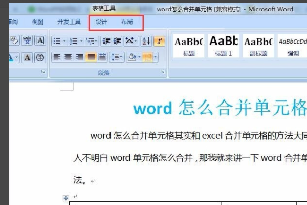Screen dimensions: 307x205
Task: Expand the Asian layout dropdown arrow
Action: 136,41
